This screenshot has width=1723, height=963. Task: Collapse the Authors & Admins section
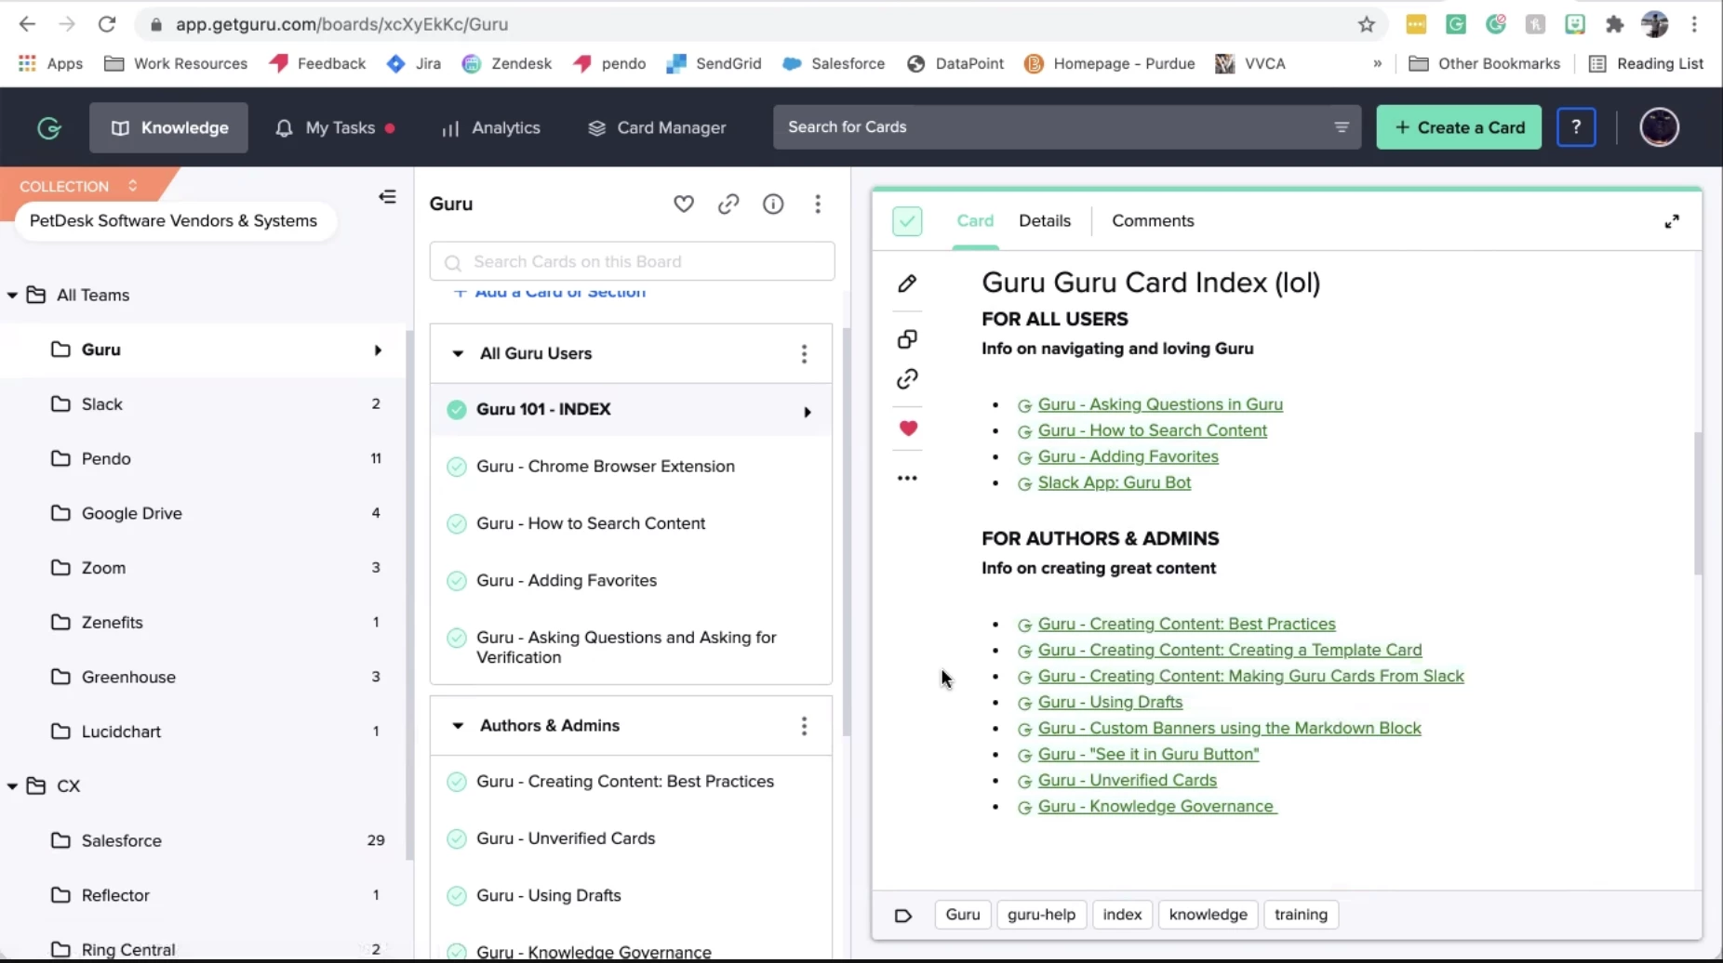(x=458, y=726)
